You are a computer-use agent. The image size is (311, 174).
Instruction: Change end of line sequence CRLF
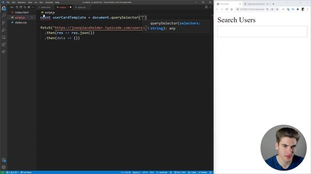152,173
